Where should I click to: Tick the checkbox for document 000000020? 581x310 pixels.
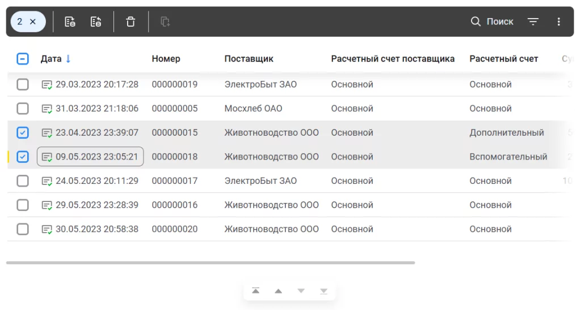23,229
